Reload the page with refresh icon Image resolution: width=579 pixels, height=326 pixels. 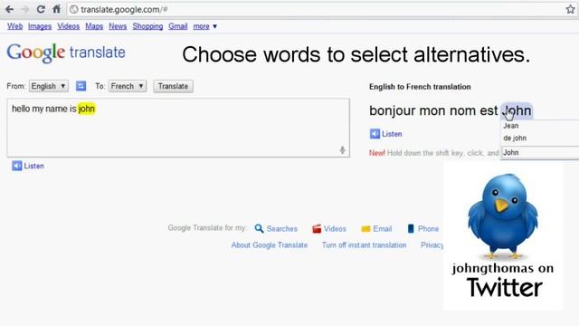tap(41, 9)
